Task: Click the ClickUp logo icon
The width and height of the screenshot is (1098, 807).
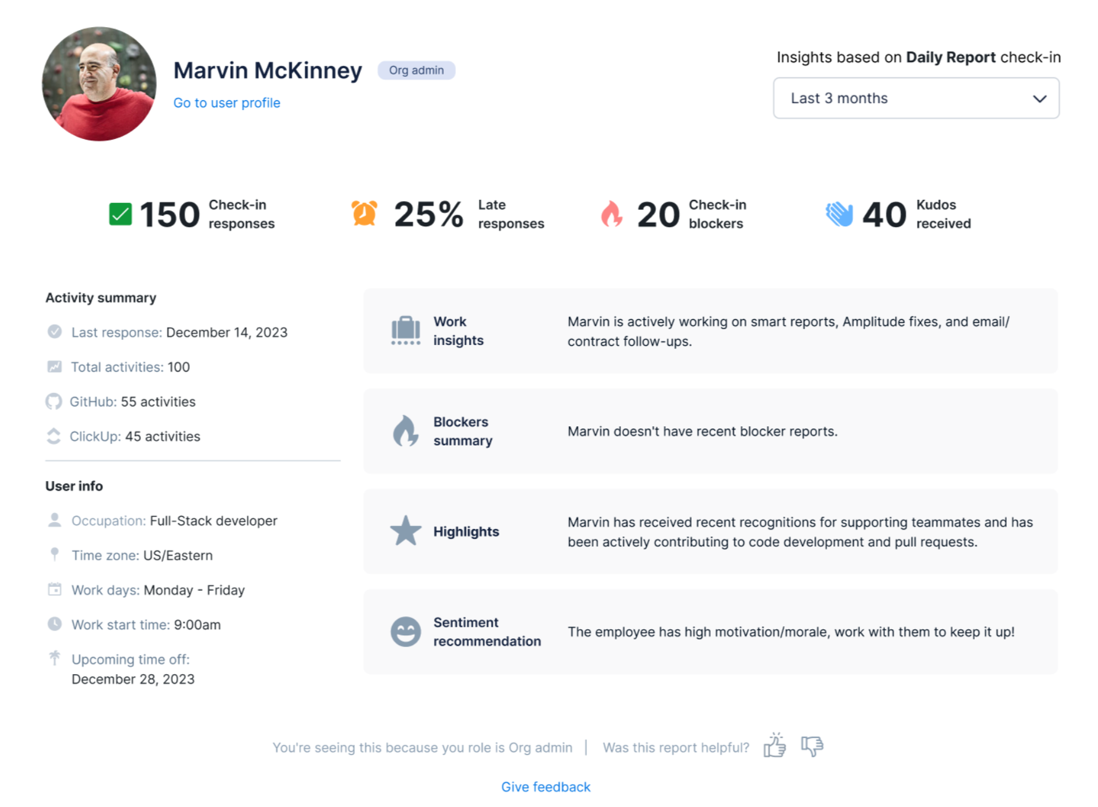Action: (x=54, y=436)
